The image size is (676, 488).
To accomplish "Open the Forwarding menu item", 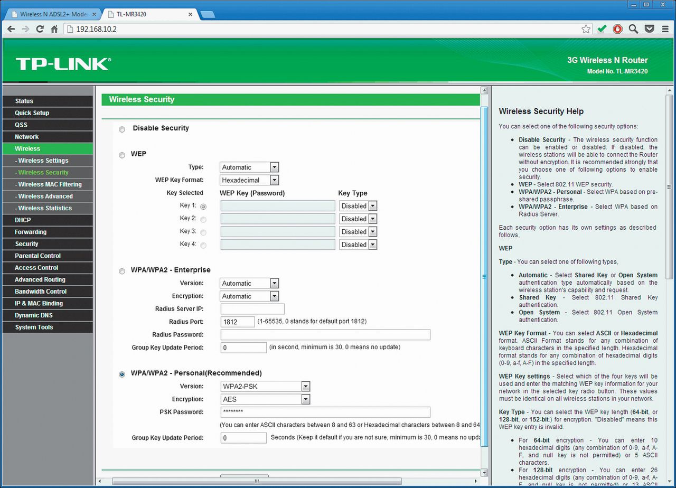I will (x=48, y=232).
